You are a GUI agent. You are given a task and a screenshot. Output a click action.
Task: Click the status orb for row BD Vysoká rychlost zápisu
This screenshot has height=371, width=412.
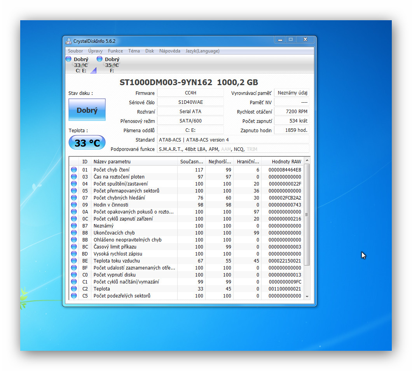coord(74,254)
